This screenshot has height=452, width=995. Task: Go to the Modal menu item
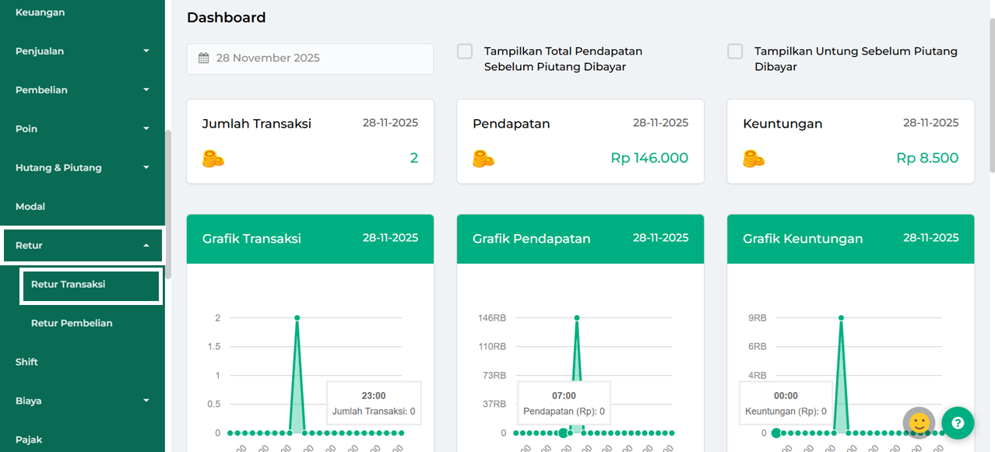[30, 207]
